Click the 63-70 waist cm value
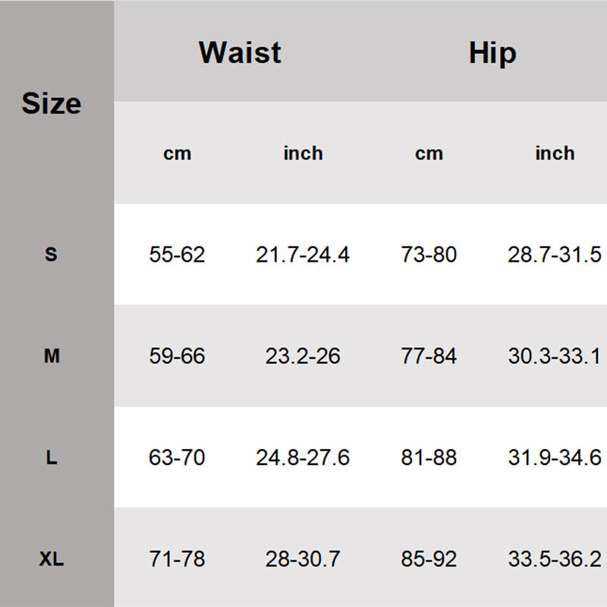The width and height of the screenshot is (607, 607). tap(177, 458)
